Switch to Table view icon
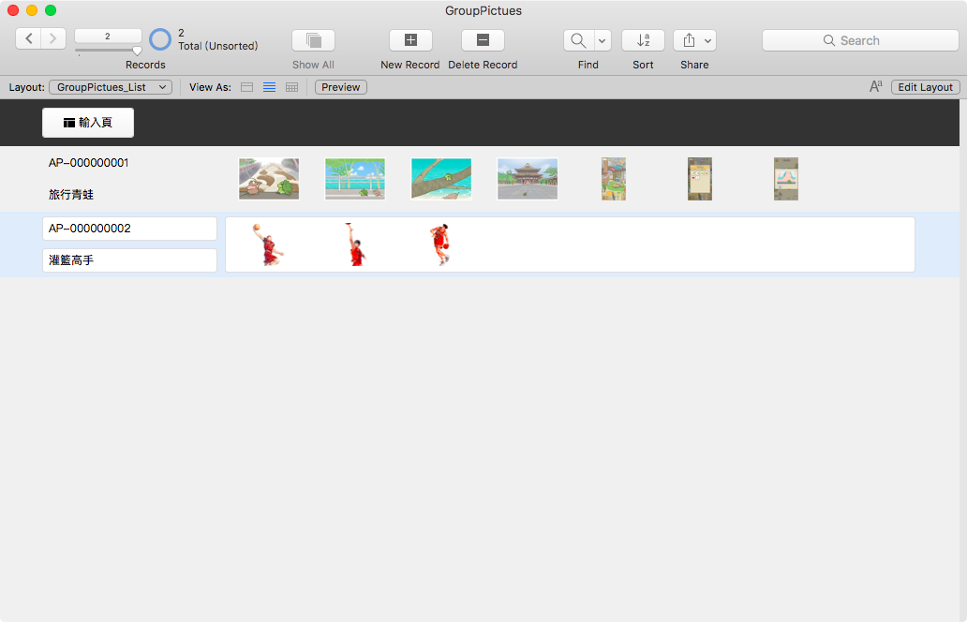967x622 pixels. [x=291, y=87]
